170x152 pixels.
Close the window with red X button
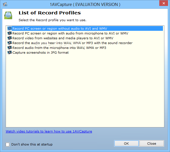point(164,3)
